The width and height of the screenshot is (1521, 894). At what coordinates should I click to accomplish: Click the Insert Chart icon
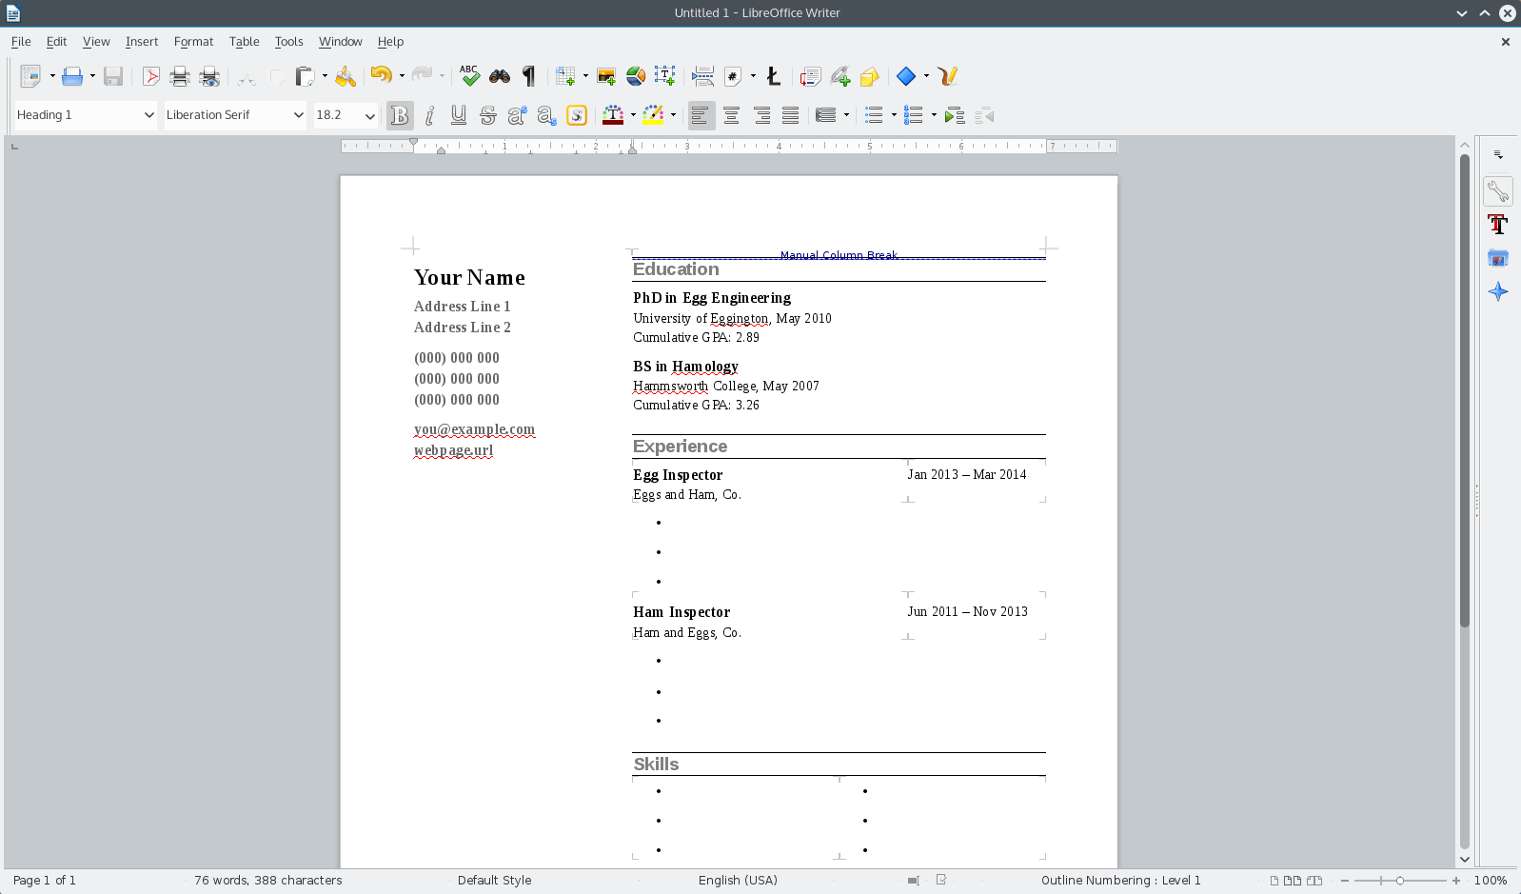636,77
